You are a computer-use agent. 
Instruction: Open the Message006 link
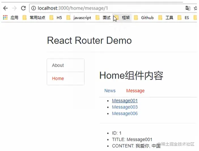coord(125,113)
